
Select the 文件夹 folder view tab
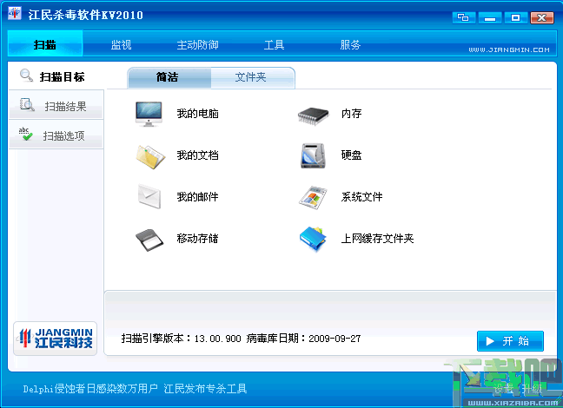pos(253,77)
